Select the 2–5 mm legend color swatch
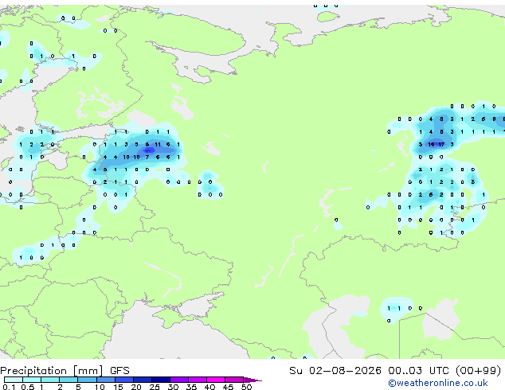Screen dimensions: 505x390 coord(69,380)
